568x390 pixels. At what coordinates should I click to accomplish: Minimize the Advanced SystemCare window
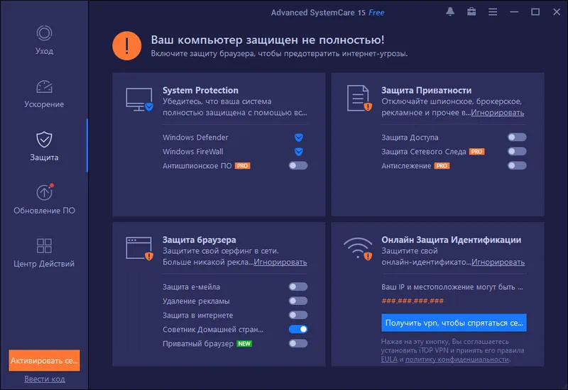[513, 12]
